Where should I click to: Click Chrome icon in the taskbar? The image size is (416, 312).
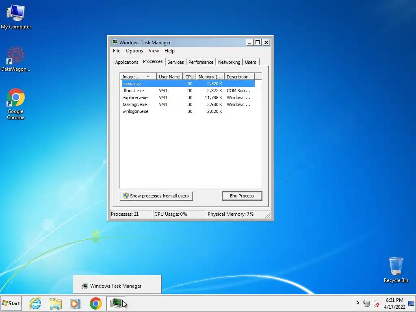[x=95, y=303]
